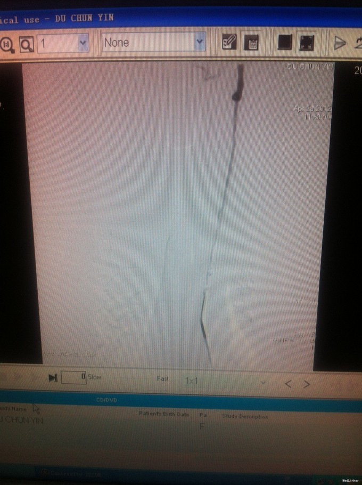Click the Study Description column header
362x485 pixels.
pos(245,416)
